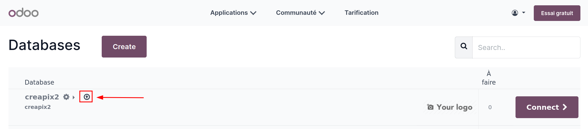Click the magnifying glass search icon

(464, 47)
